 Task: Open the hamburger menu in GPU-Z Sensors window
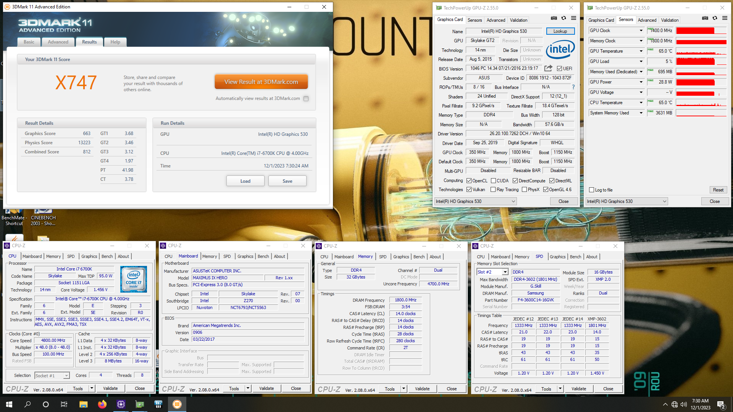pyautogui.click(x=725, y=18)
